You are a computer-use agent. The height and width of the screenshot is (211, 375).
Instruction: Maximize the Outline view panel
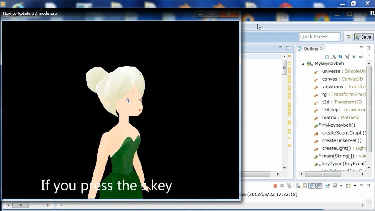368,48
